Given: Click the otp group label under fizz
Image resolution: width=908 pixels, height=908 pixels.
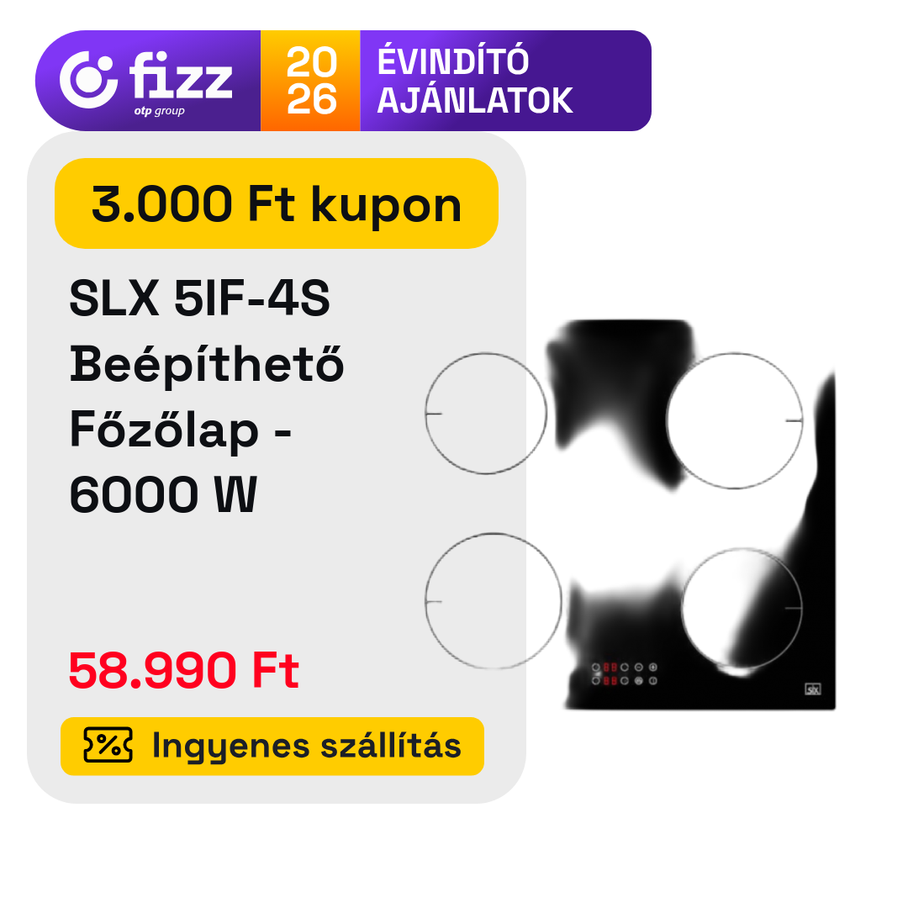Looking at the screenshot, I should click(x=159, y=111).
